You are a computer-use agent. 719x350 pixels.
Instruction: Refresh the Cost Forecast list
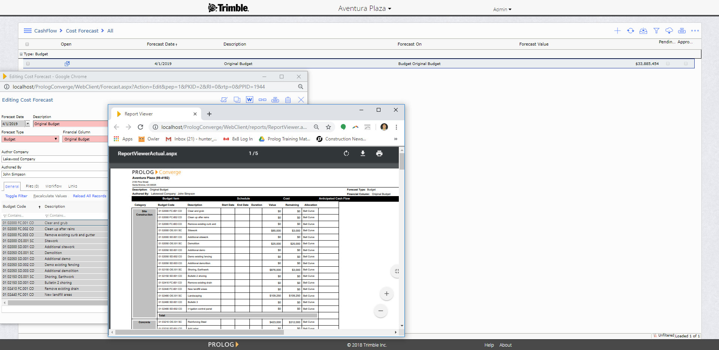click(631, 31)
